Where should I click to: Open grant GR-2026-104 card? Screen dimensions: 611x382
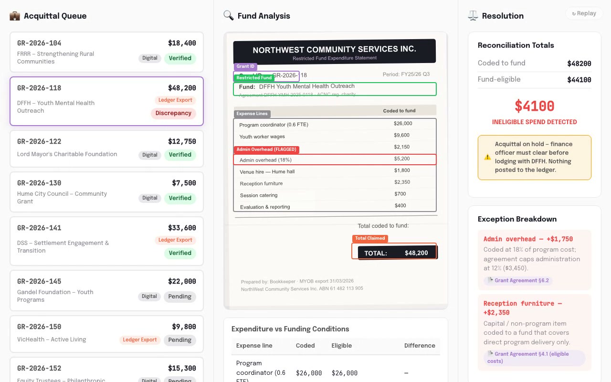[x=106, y=52]
